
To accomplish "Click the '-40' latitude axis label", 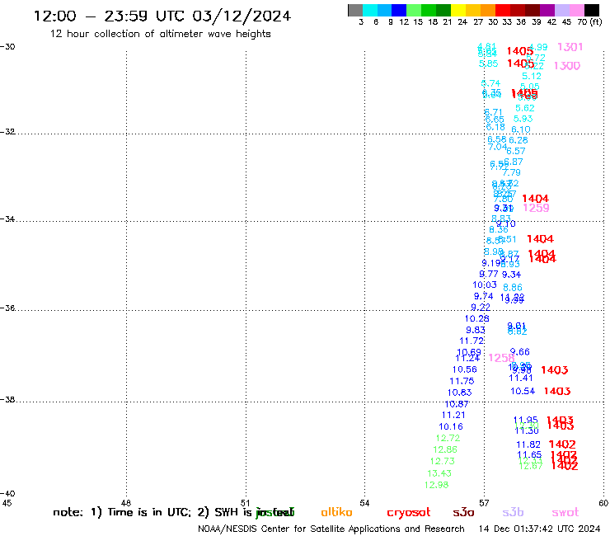I will tap(7, 494).
